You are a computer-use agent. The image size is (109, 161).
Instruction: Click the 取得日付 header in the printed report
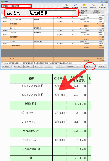click(x=59, y=78)
